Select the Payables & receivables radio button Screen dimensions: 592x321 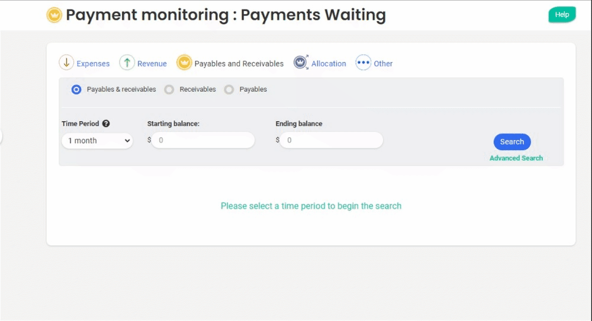[76, 90]
